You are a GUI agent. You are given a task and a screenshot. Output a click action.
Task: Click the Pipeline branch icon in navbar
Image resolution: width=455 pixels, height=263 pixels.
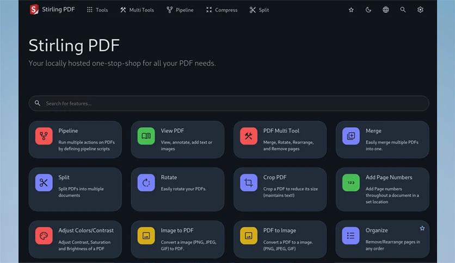point(169,10)
